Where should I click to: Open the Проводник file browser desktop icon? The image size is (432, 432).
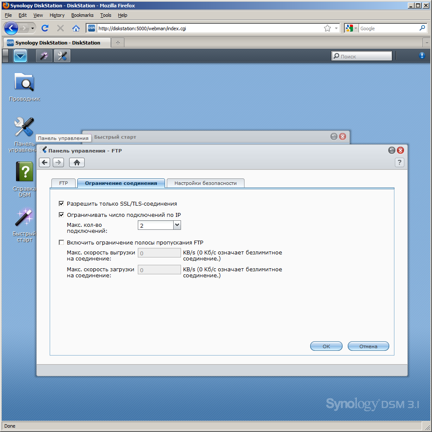pyautogui.click(x=24, y=87)
